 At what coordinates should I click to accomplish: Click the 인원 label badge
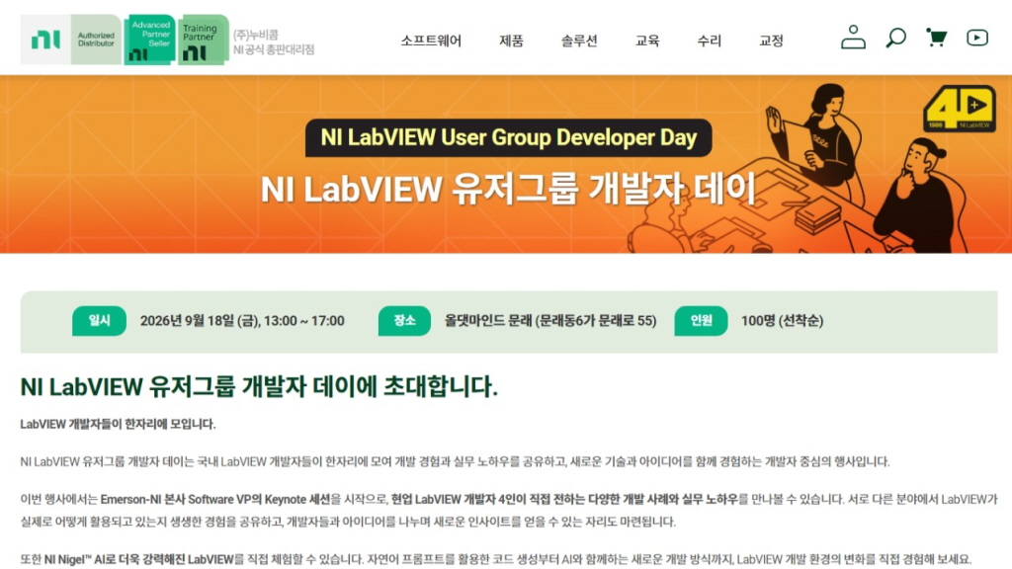(701, 321)
